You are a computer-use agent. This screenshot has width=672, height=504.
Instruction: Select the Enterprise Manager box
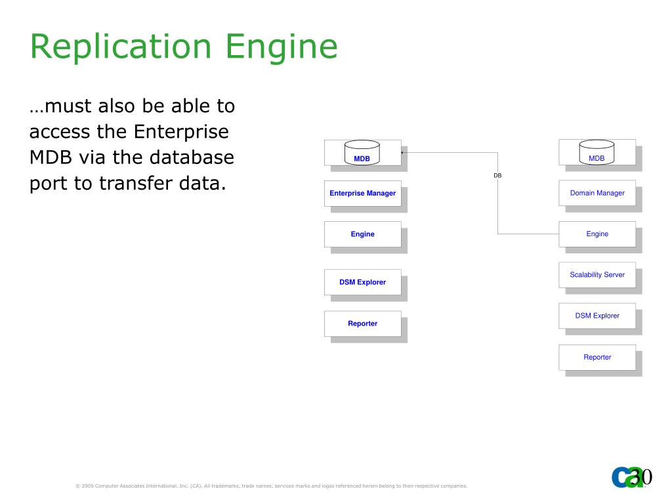[362, 194]
